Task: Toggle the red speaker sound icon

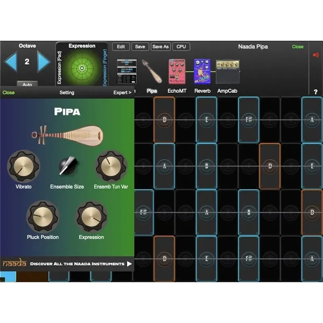Action: coord(316,55)
